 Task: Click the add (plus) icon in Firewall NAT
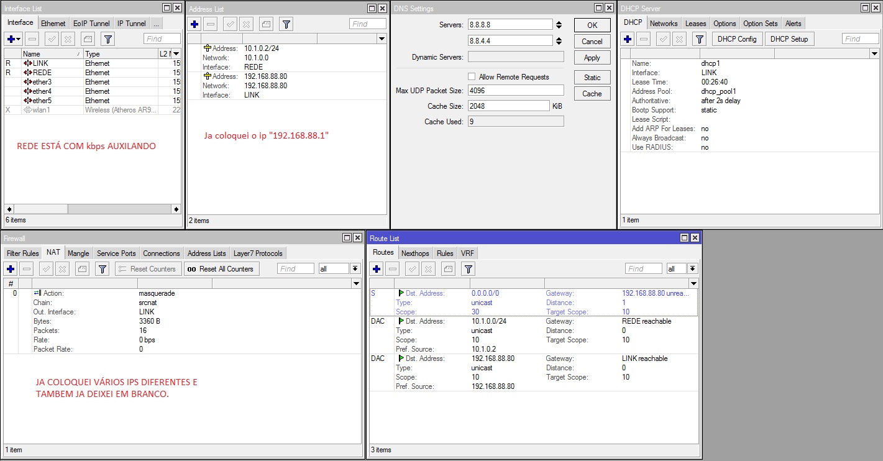[x=10, y=269]
